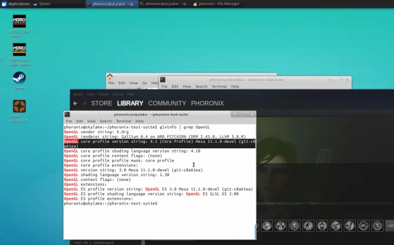394x245 pixels.
Task: Click the File Manager home folder icon
Action: (110, 76)
